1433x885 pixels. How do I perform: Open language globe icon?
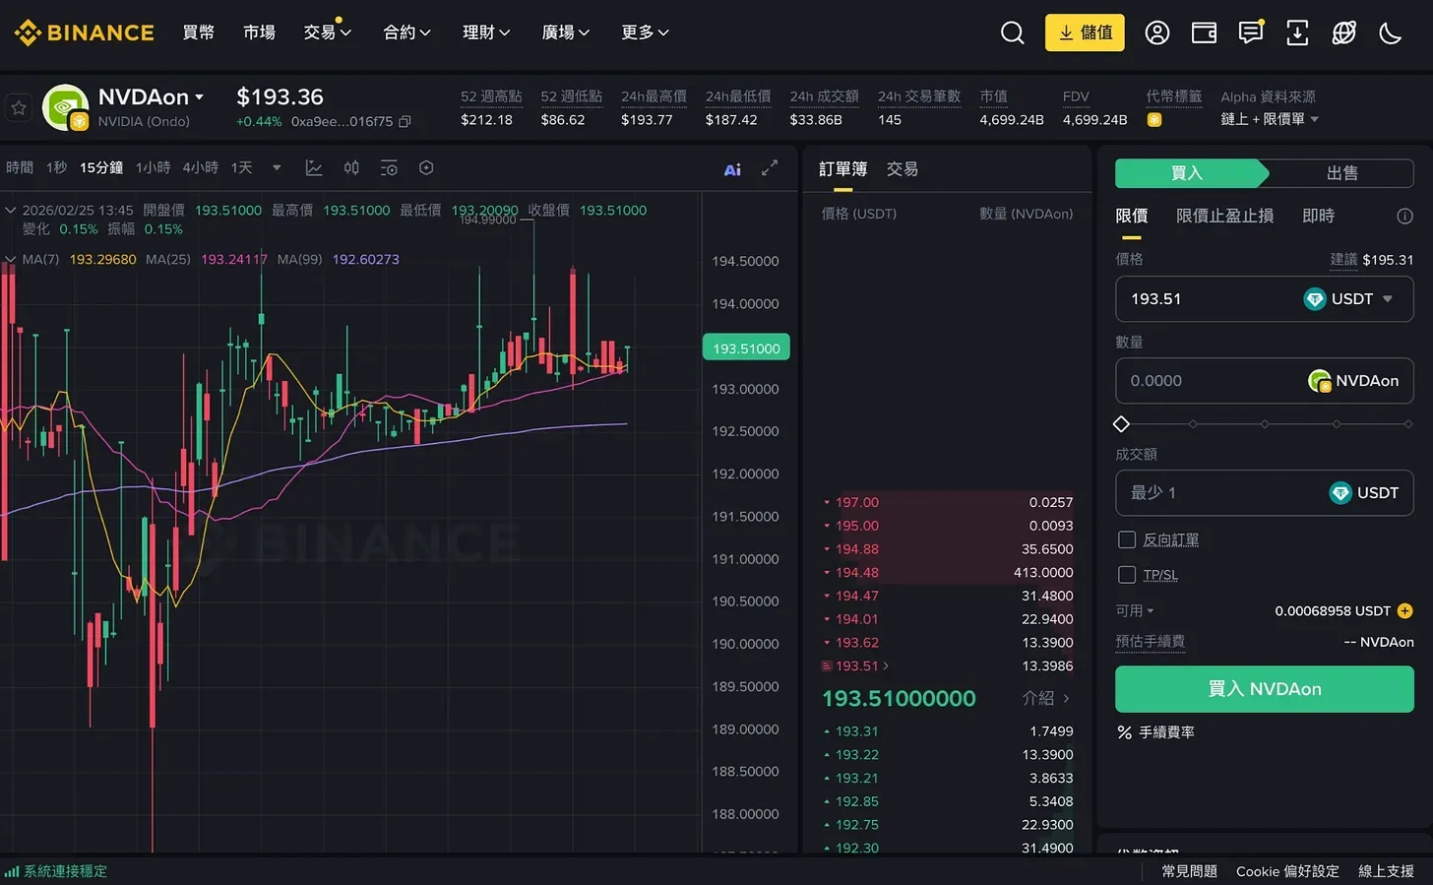coord(1343,32)
